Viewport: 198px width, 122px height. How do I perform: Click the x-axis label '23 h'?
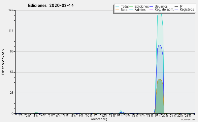[188, 115]
